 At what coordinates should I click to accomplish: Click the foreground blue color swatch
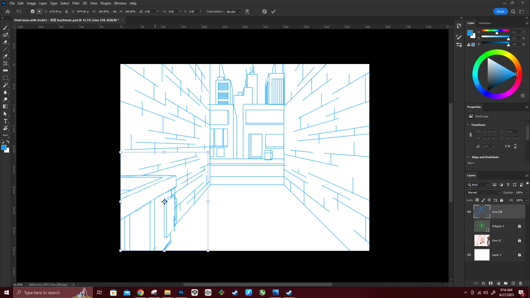(4, 148)
